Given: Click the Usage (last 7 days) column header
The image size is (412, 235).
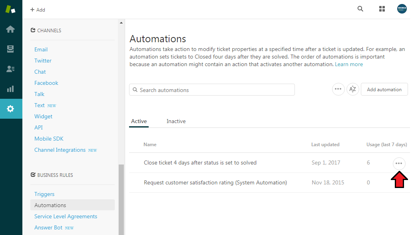Looking at the screenshot, I should [x=386, y=145].
